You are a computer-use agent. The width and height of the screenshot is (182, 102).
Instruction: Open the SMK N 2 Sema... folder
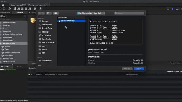click(x=48, y=42)
